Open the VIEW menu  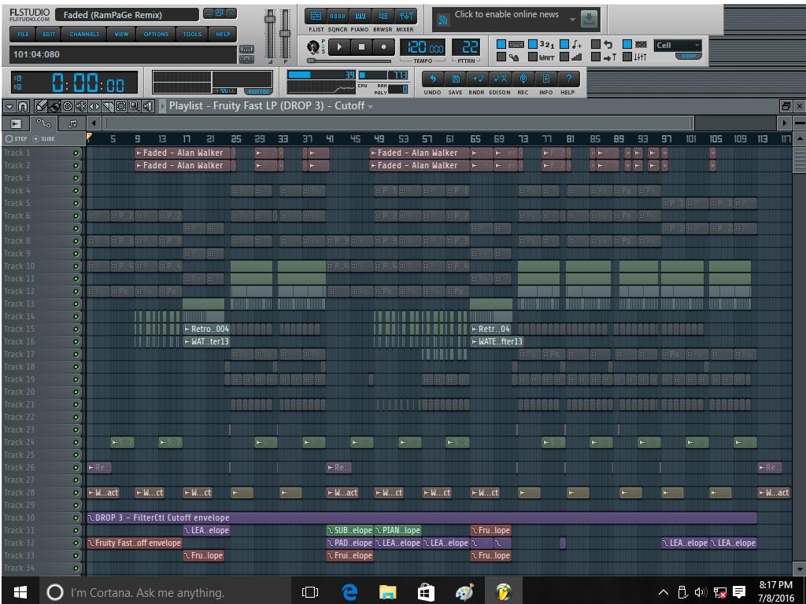coord(122,34)
